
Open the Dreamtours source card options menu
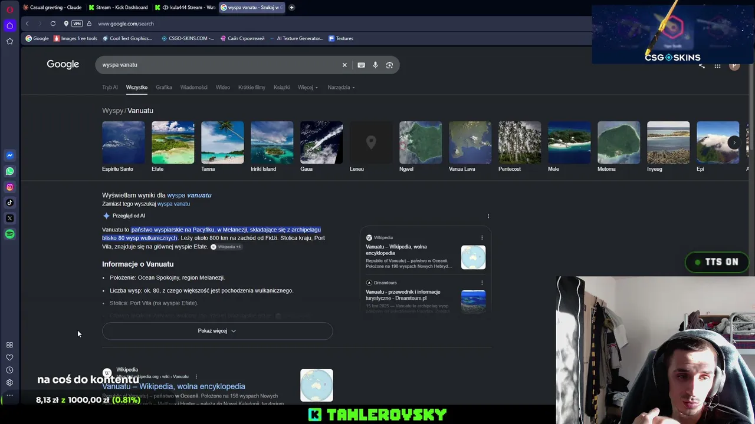[x=482, y=283]
